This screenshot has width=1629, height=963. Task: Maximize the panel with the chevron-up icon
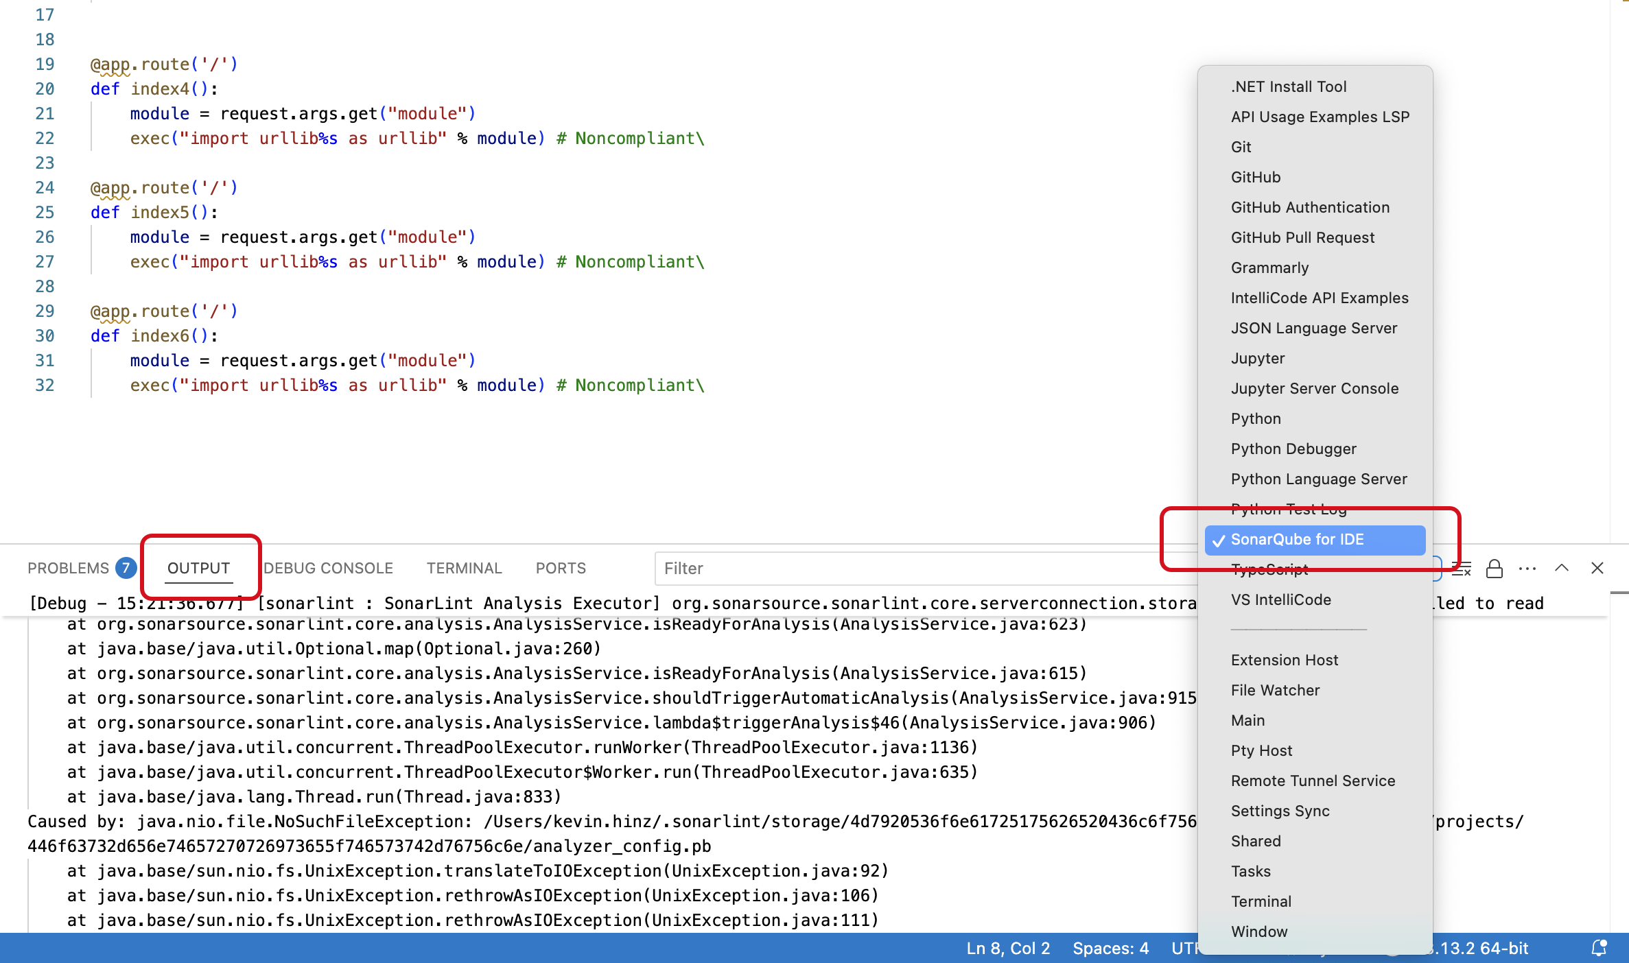1562,568
